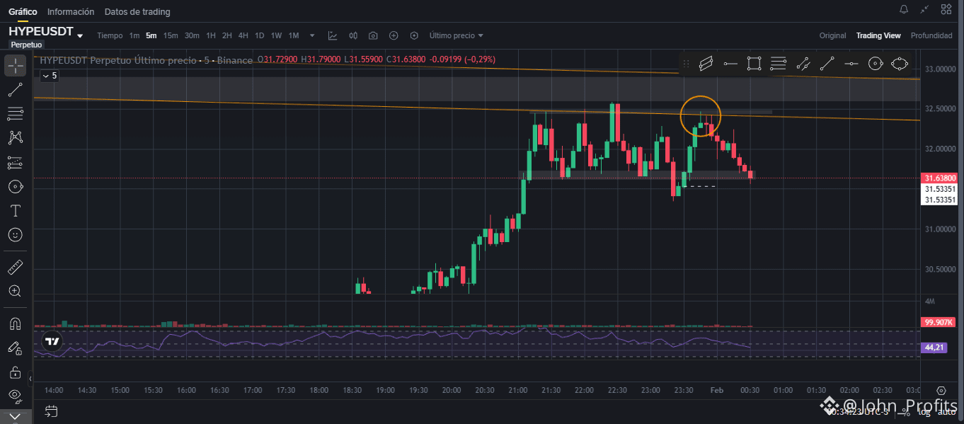Open the Datos de trading tab
This screenshot has width=964, height=424.
137,11
